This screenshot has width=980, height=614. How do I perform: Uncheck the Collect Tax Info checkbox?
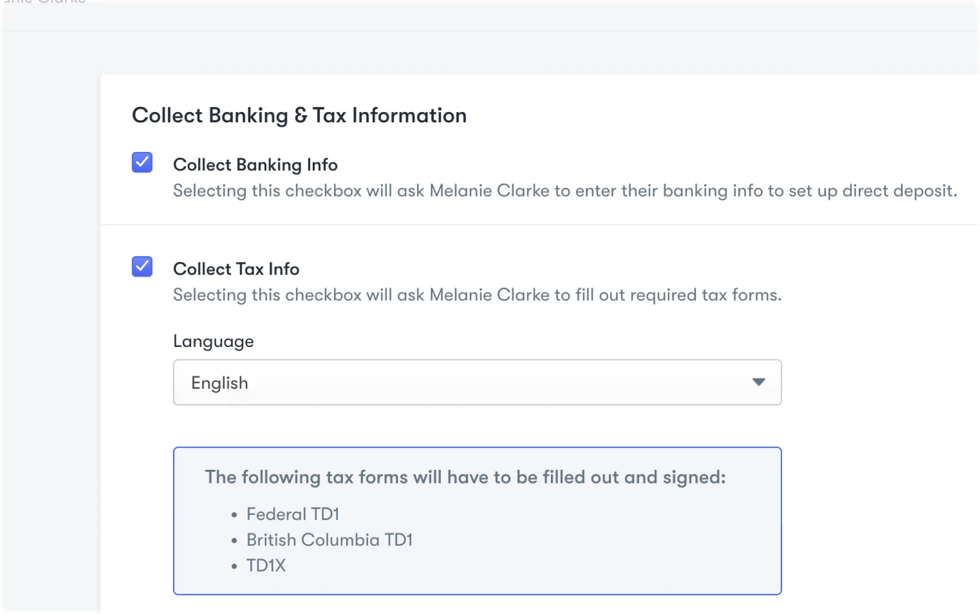coord(142,267)
